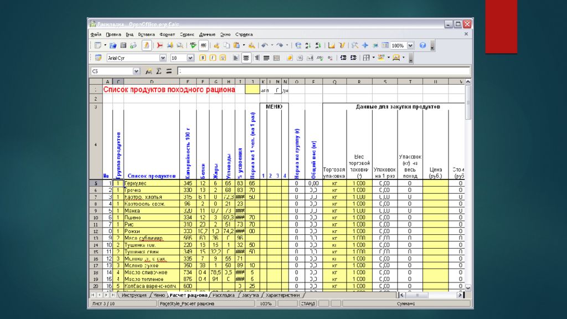Toggle Center Horizontally alignment
This screenshot has width=567, height=319.
coord(246,58)
